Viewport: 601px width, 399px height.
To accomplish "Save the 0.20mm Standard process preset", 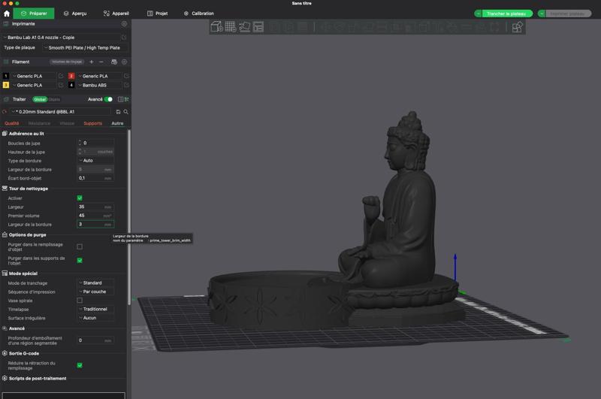I will [x=118, y=112].
